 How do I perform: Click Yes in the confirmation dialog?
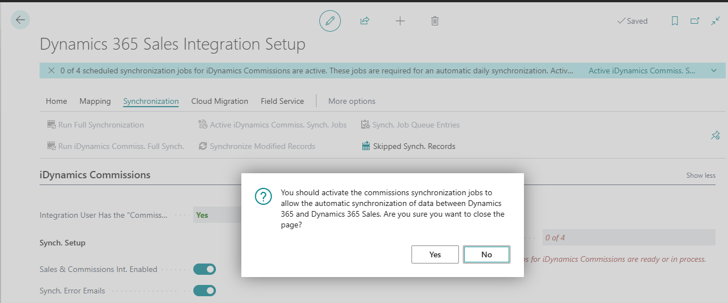(435, 254)
